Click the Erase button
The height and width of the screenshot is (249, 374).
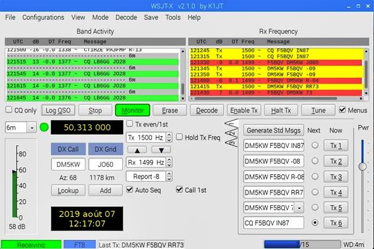(170, 110)
